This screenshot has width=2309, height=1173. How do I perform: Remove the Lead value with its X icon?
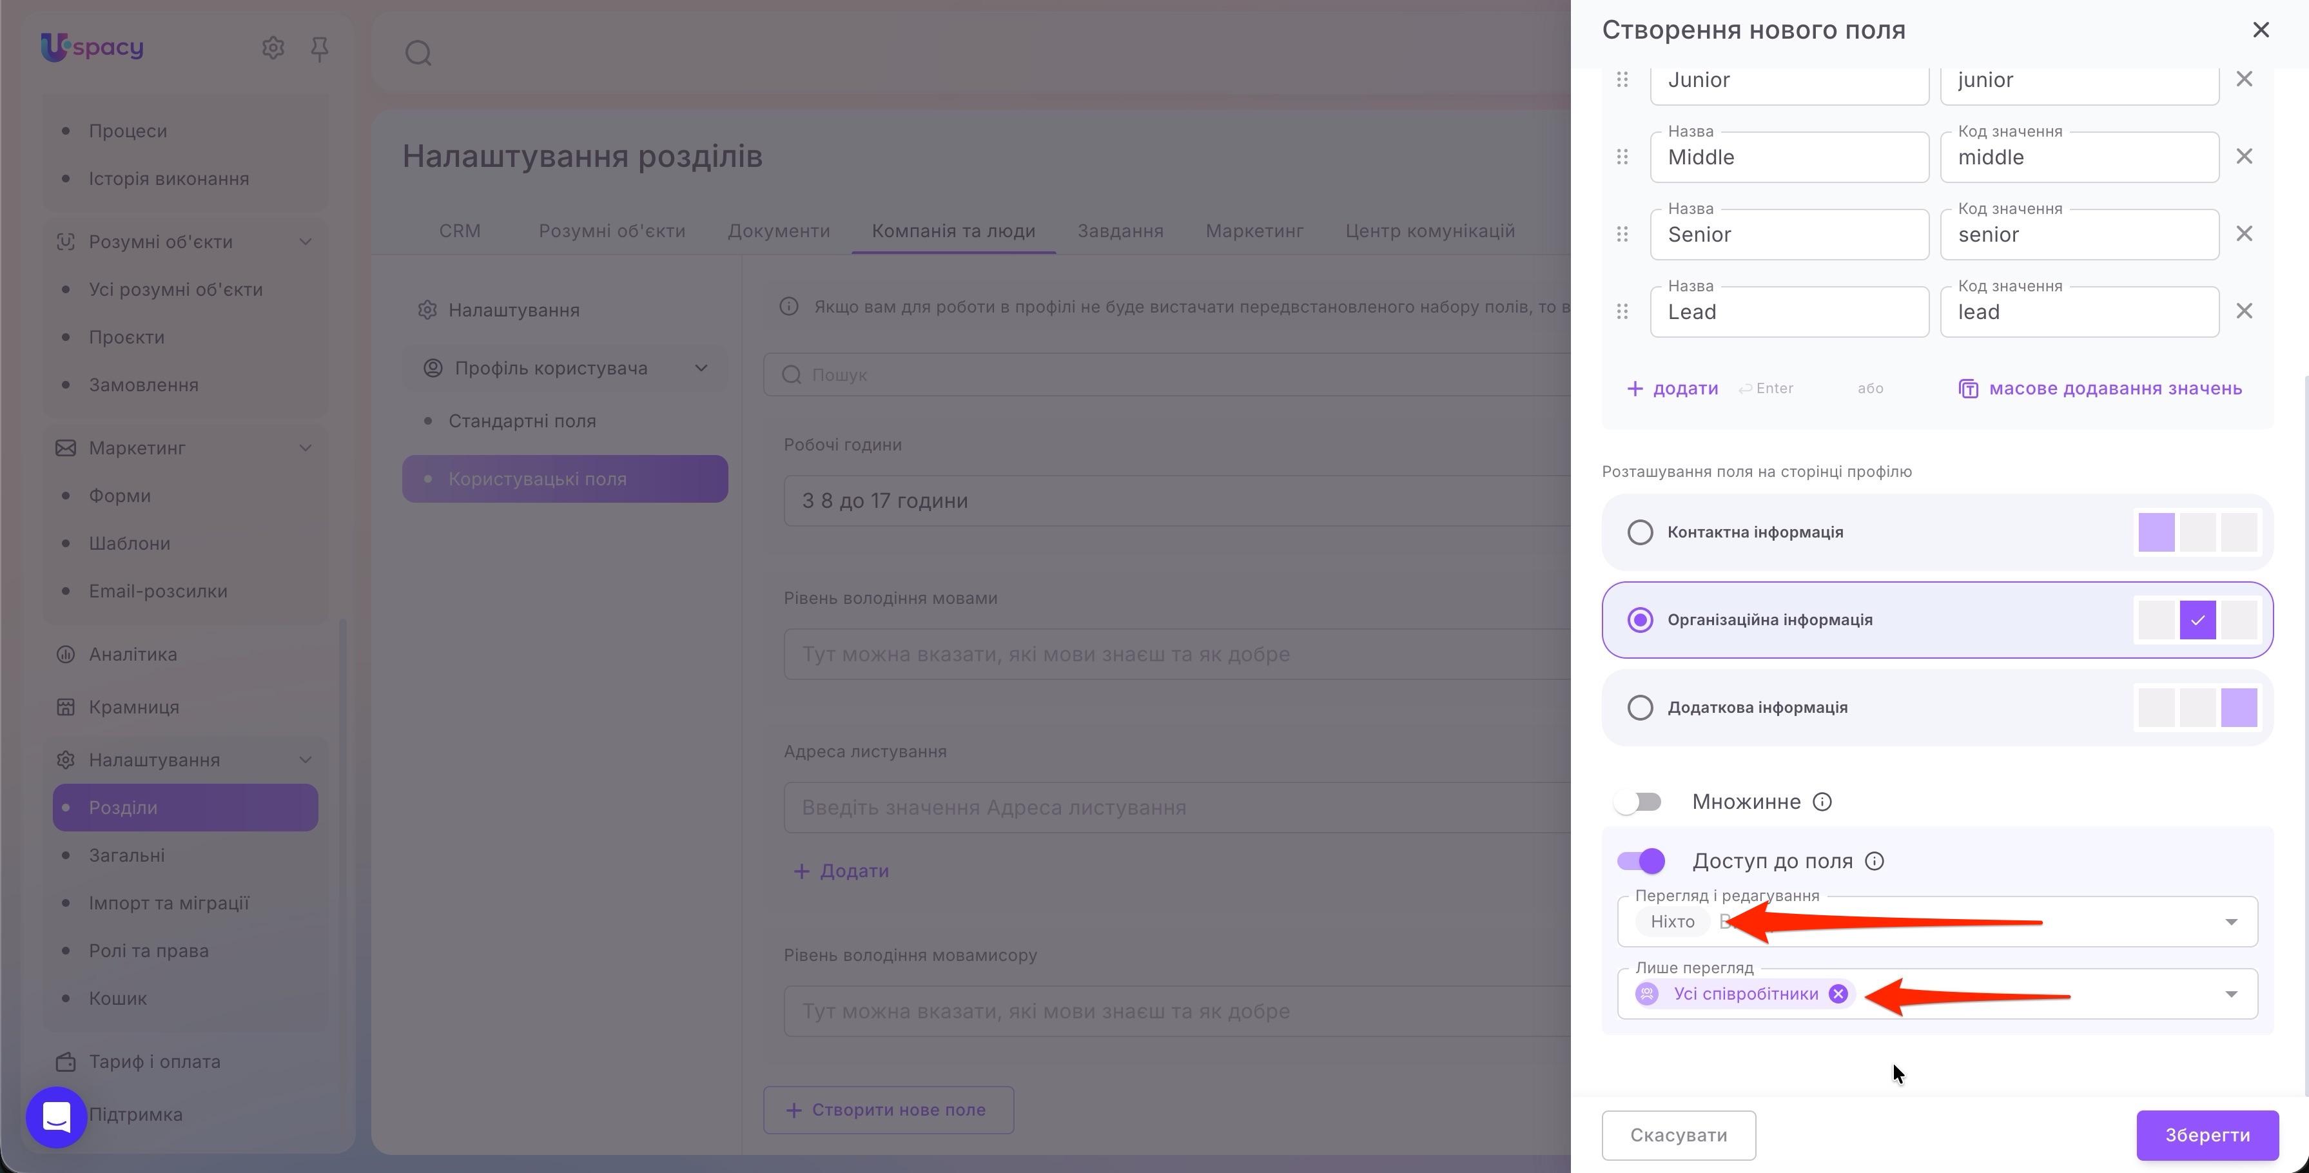2243,311
